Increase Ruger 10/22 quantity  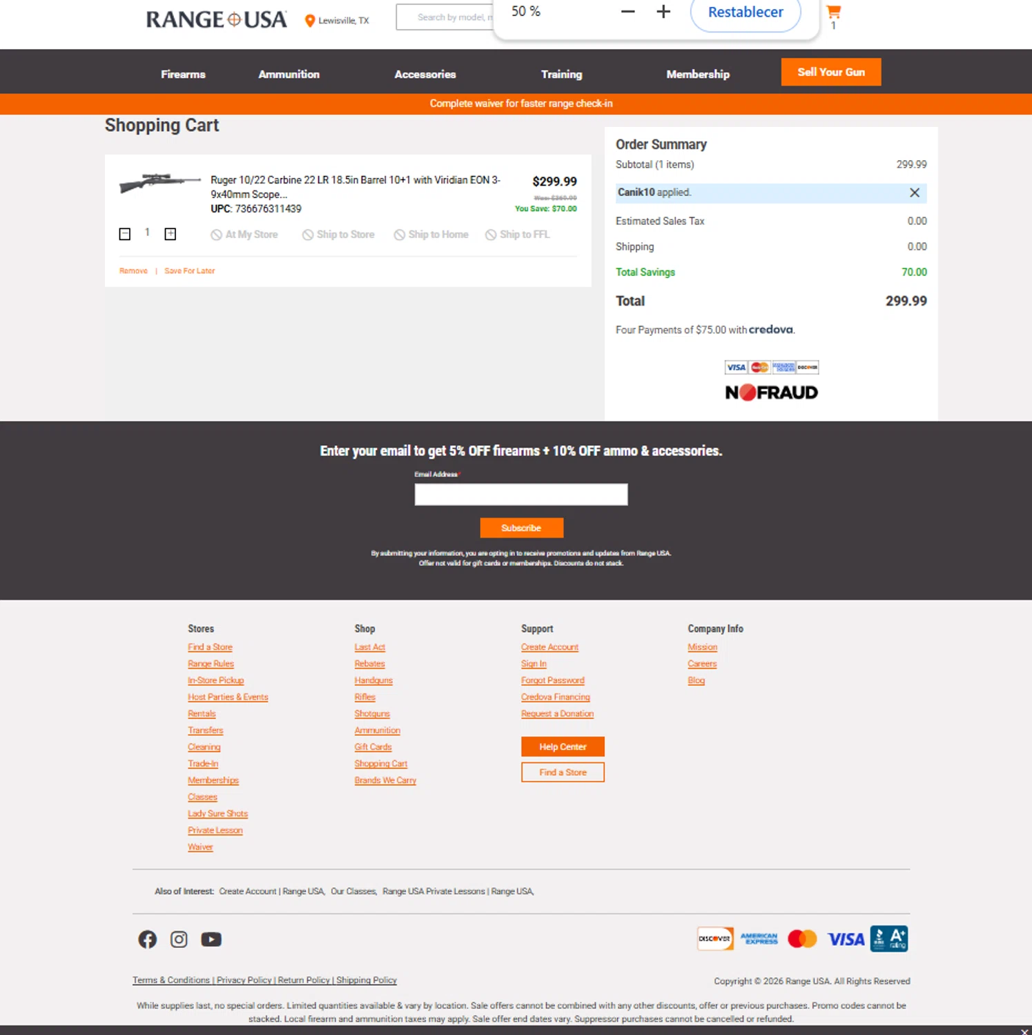(x=171, y=235)
